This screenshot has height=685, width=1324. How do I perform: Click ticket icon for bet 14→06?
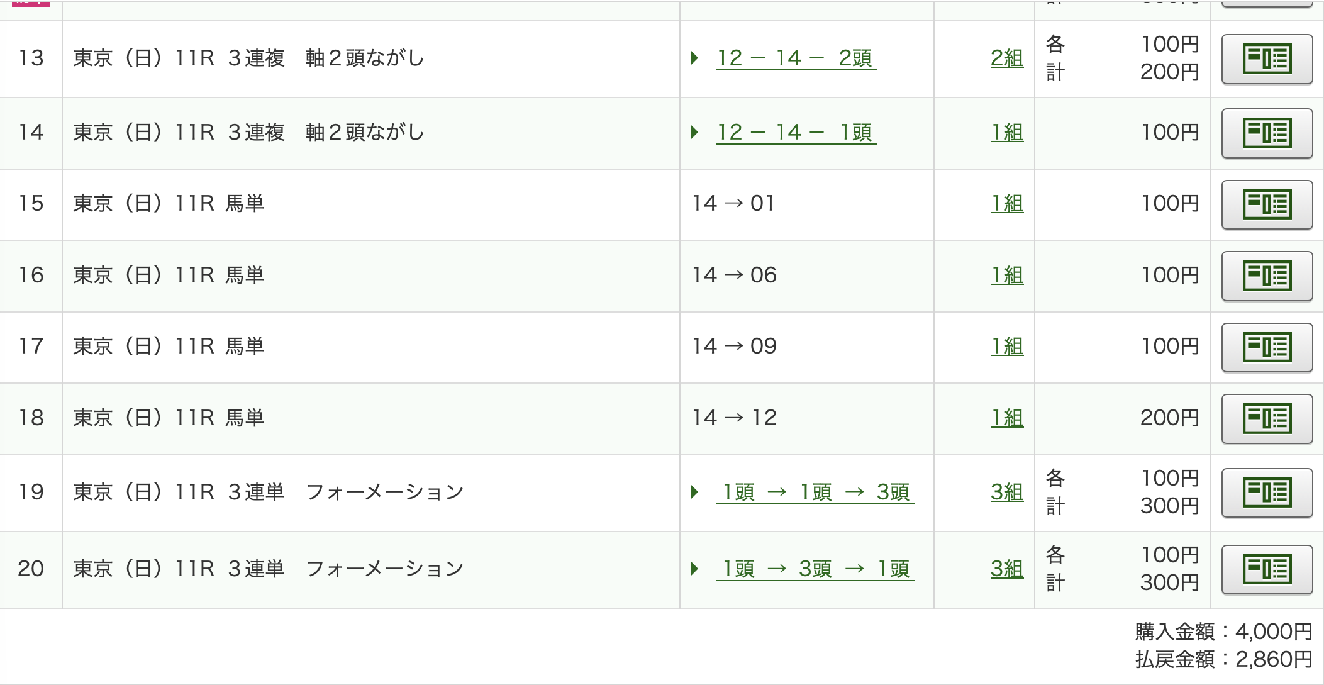coord(1266,276)
